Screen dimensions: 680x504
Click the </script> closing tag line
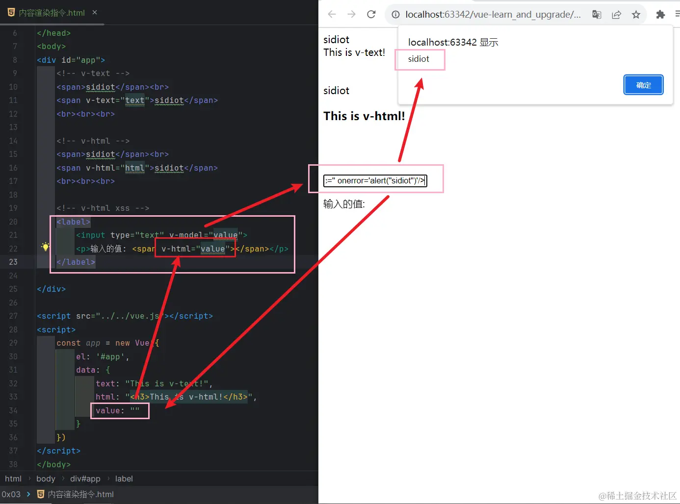pyautogui.click(x=59, y=451)
